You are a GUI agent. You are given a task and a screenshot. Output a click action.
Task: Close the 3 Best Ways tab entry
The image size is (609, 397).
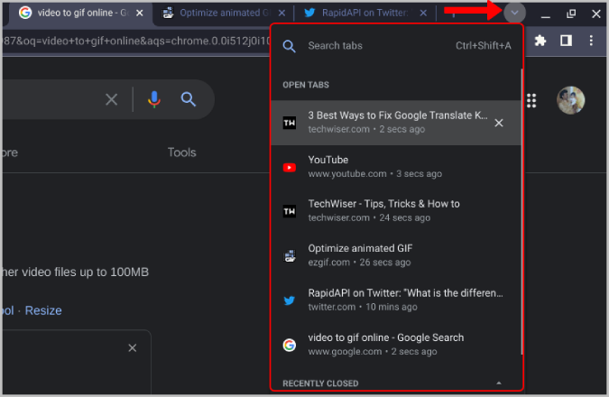[499, 123]
